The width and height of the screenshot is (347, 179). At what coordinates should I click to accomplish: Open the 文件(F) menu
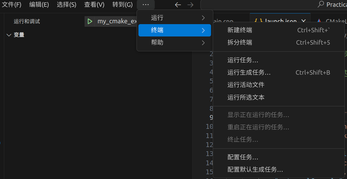pyautogui.click(x=12, y=5)
